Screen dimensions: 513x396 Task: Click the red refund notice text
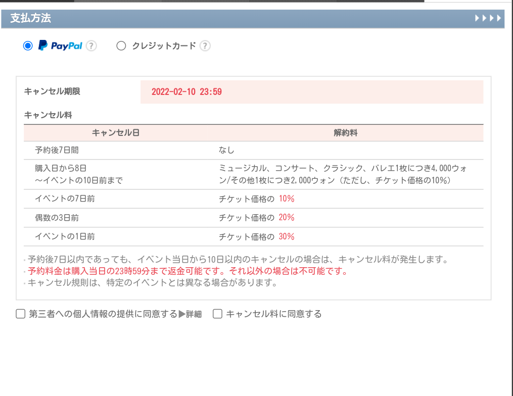(x=188, y=271)
